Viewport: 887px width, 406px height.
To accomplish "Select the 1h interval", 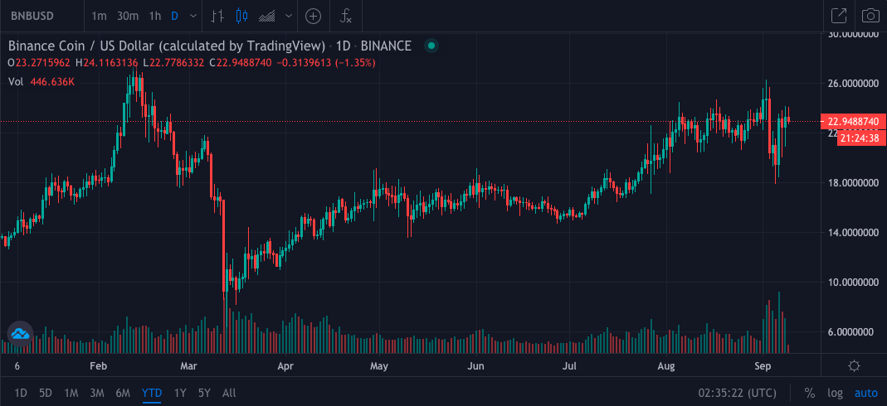I will (x=155, y=16).
